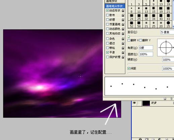Uncheck the 间距 spacing checkbox
174x140 pixels.
129,68
